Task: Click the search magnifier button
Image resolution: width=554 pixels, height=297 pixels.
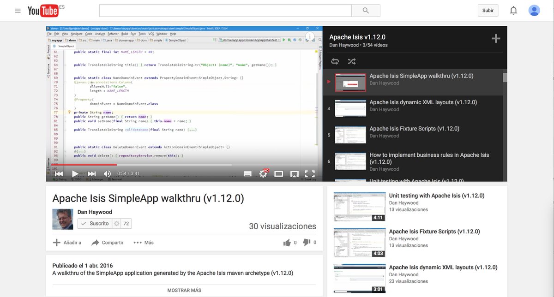Action: 366,11
